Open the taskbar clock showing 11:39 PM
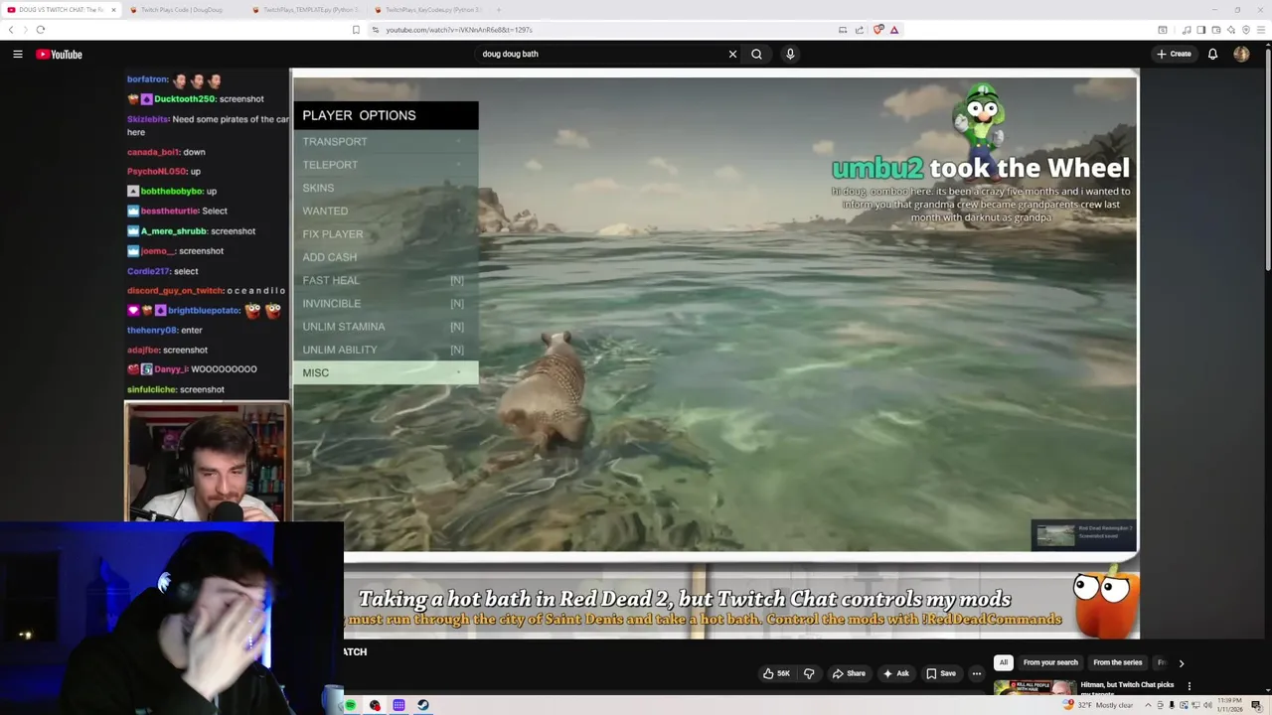The width and height of the screenshot is (1272, 715). 1229,705
